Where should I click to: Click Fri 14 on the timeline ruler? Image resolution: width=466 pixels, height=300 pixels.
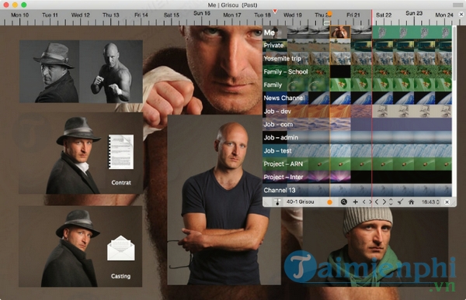pos(141,15)
